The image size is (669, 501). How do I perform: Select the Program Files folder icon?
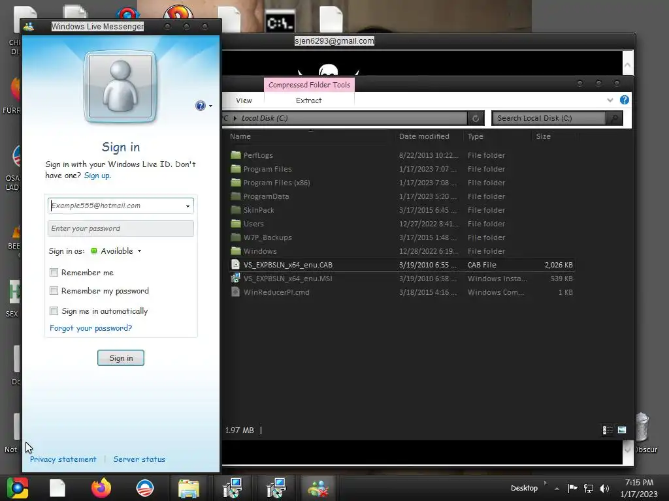235,169
